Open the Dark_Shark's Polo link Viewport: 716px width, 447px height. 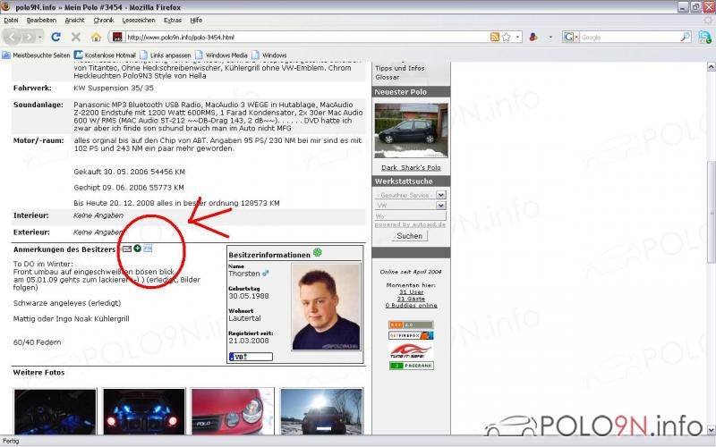(411, 167)
